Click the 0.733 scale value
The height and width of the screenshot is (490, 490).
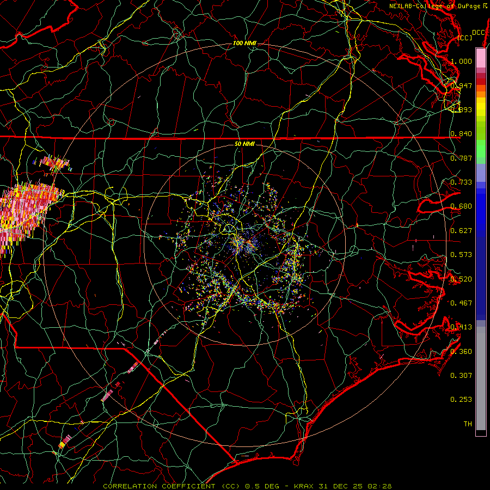pos(461,182)
